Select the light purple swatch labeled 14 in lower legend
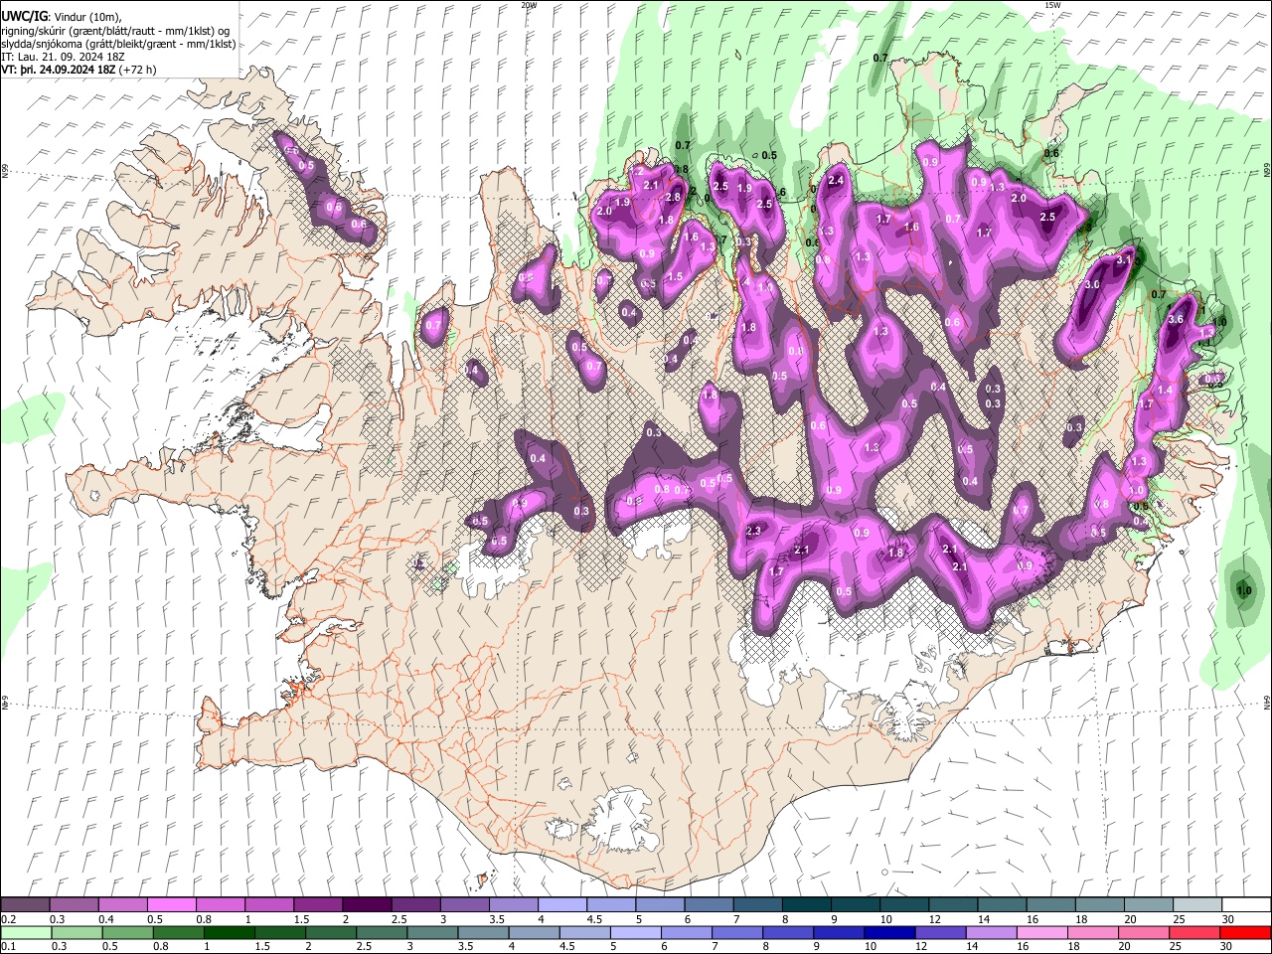The width and height of the screenshot is (1272, 954). coord(992,933)
